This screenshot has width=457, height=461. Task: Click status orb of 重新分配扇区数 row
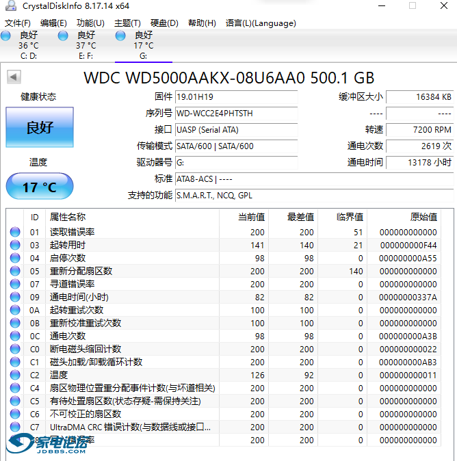15,271
